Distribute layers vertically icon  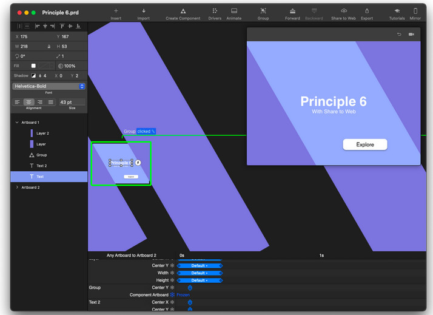27,26
